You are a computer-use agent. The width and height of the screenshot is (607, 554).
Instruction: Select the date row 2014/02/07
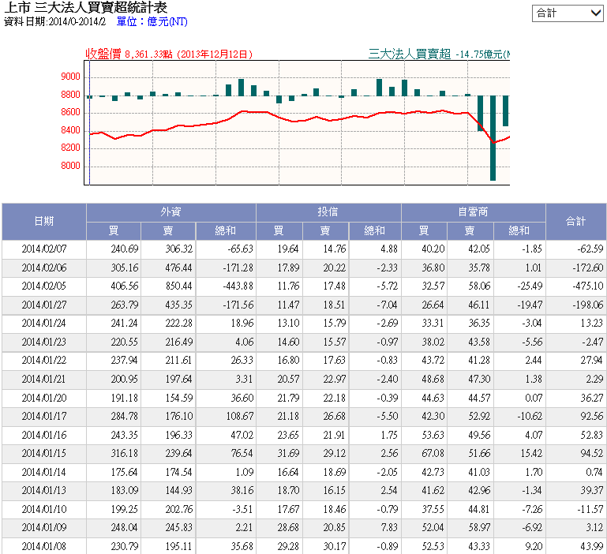[303, 249]
